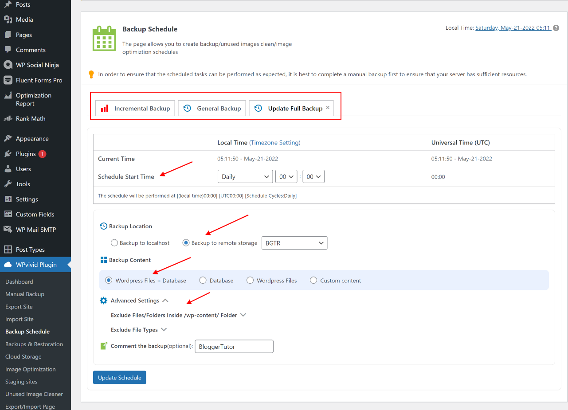The width and height of the screenshot is (568, 410).
Task: Open the hour dropdown in Schedule Start Time
Action: [x=286, y=176]
